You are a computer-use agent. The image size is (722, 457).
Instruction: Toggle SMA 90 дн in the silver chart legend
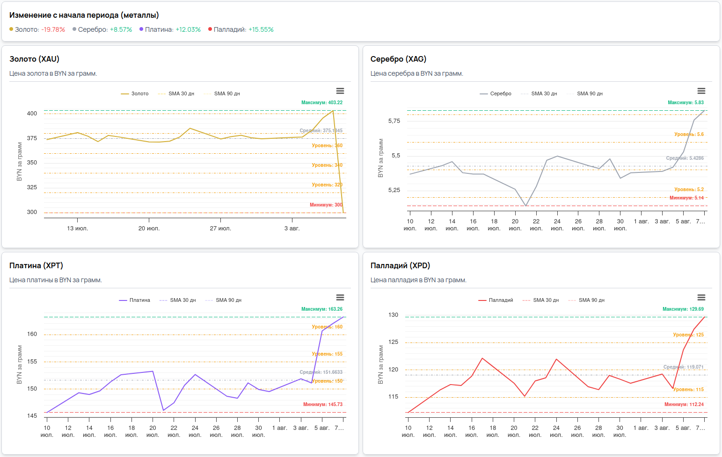(x=584, y=93)
